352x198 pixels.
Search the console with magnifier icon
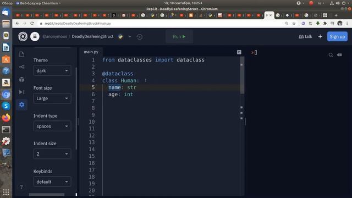(331, 55)
